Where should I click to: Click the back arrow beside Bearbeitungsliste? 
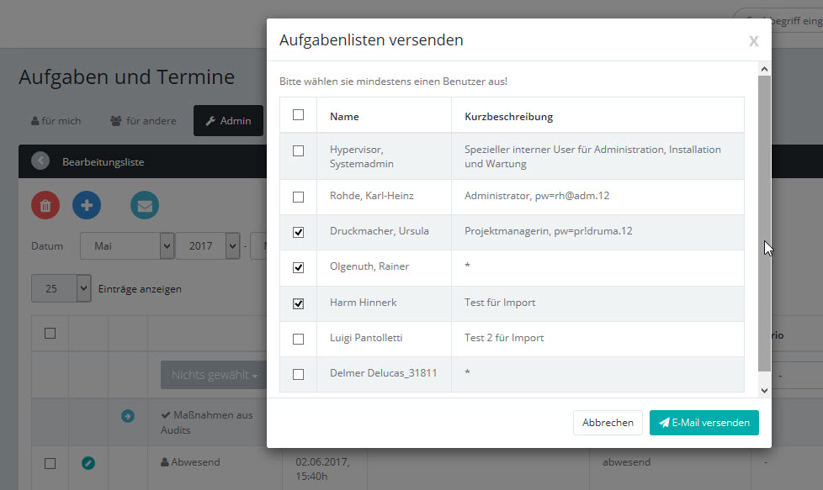point(40,161)
